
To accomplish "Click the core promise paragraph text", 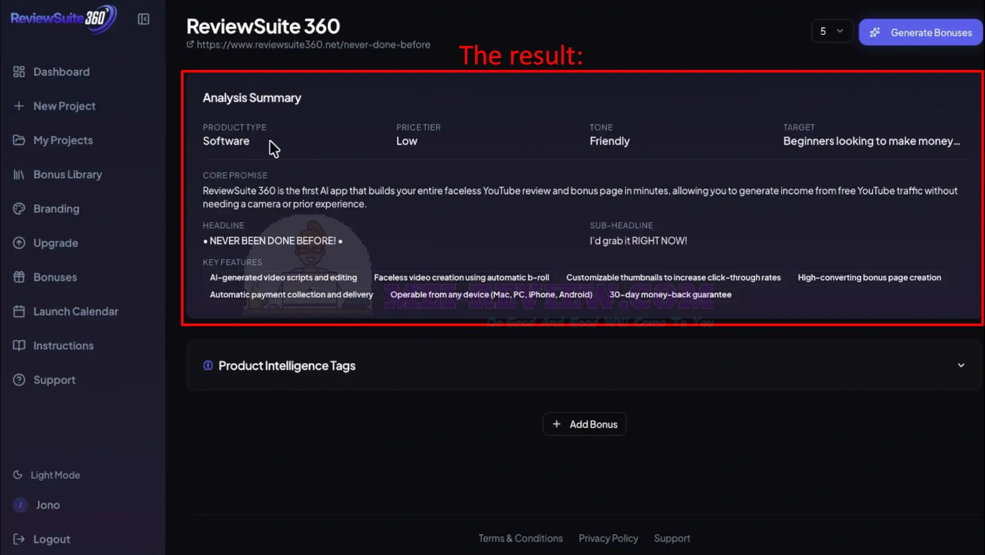I will 580,197.
